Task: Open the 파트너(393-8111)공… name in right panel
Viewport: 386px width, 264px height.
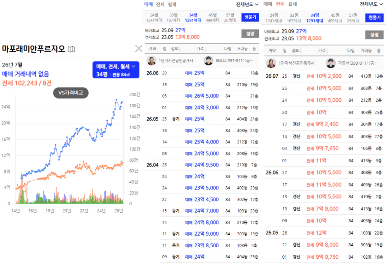Action: point(357,63)
